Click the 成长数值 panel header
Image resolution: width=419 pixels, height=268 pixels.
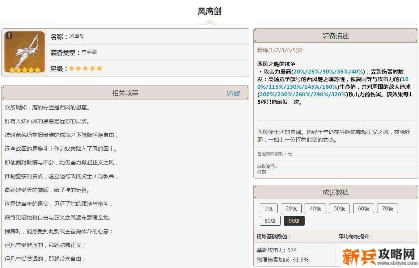(335, 192)
